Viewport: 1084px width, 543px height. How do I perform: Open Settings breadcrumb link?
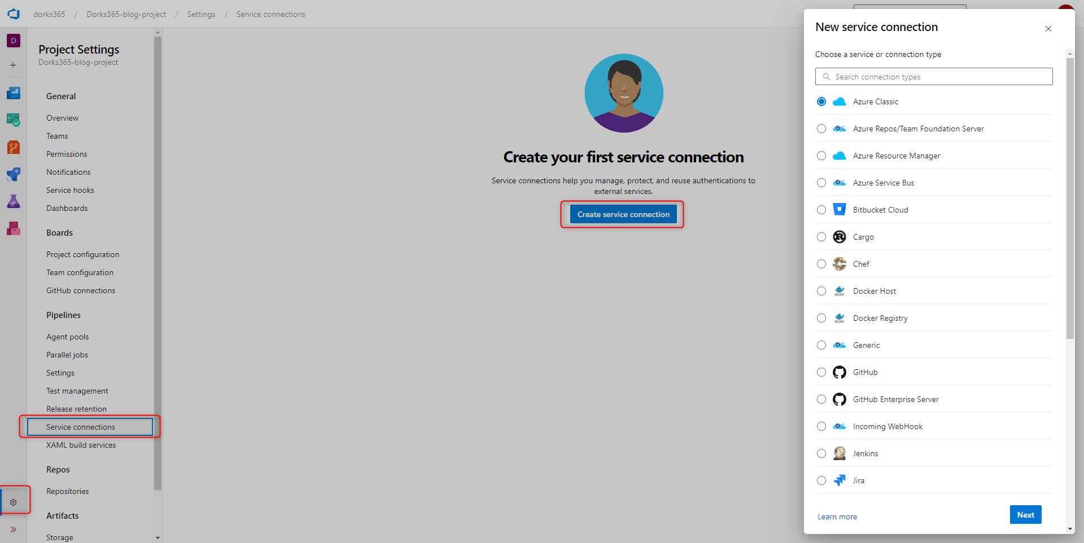click(201, 14)
